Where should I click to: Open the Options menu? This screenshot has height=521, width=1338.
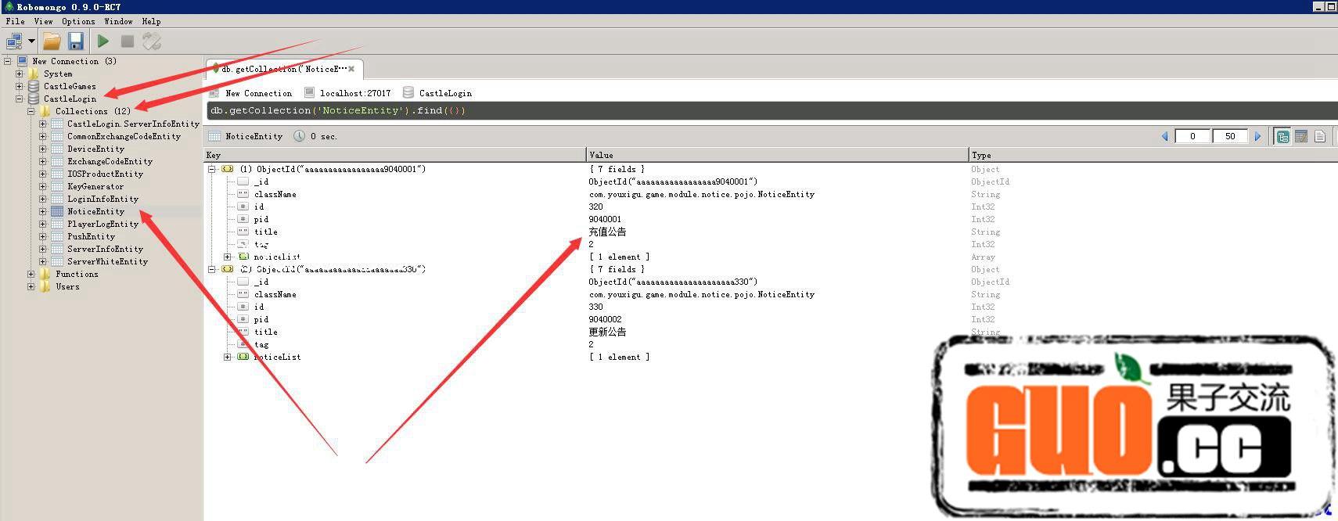click(78, 21)
